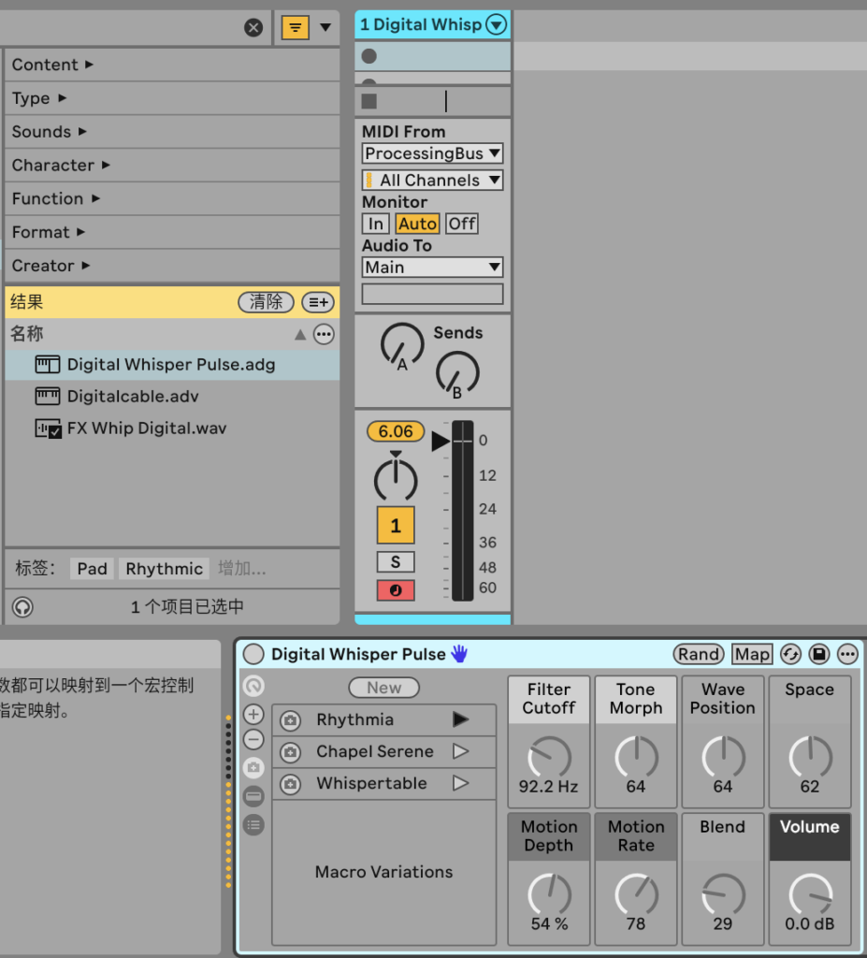This screenshot has height=958, width=867.
Task: Arm the track record button
Action: click(396, 590)
